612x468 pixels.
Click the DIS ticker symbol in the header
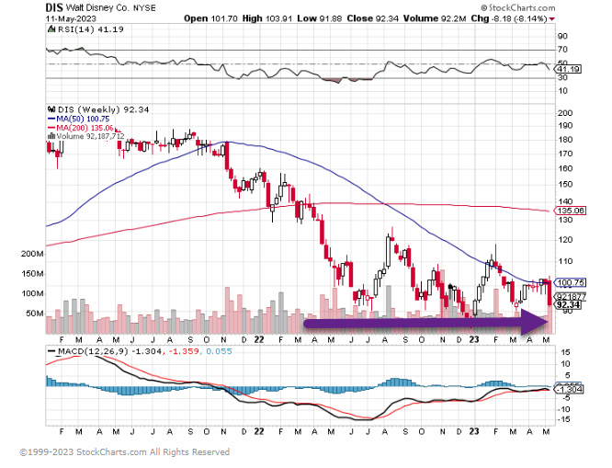[54, 7]
